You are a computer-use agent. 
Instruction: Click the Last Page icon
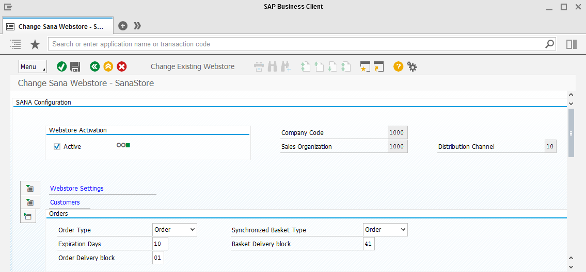coord(346,67)
